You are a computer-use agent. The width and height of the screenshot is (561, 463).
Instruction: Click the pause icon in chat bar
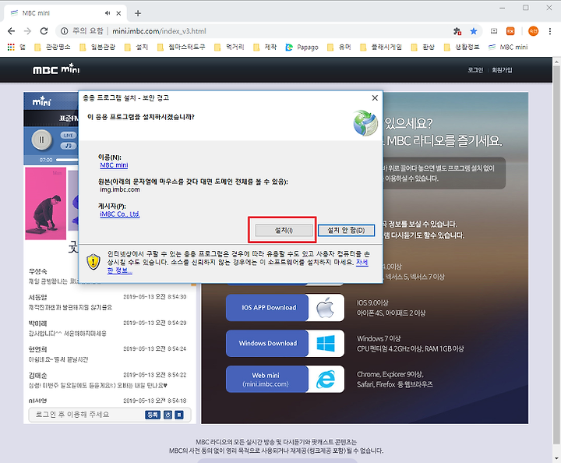click(179, 415)
